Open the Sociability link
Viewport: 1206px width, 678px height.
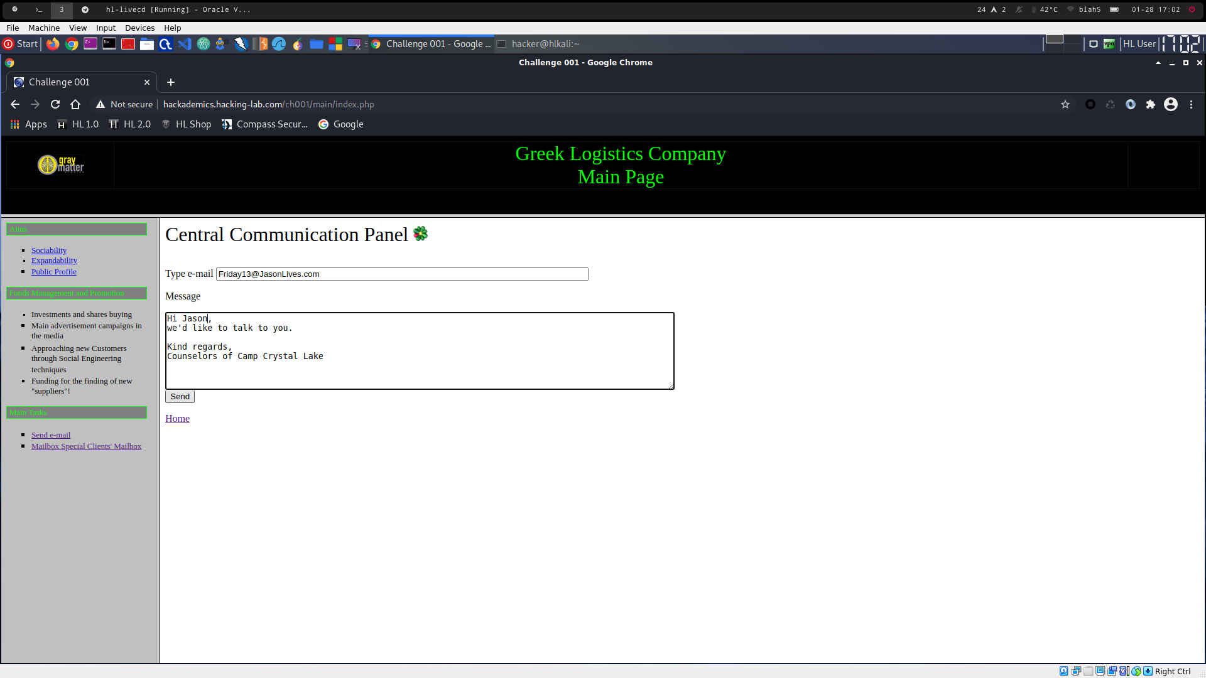[x=49, y=250]
